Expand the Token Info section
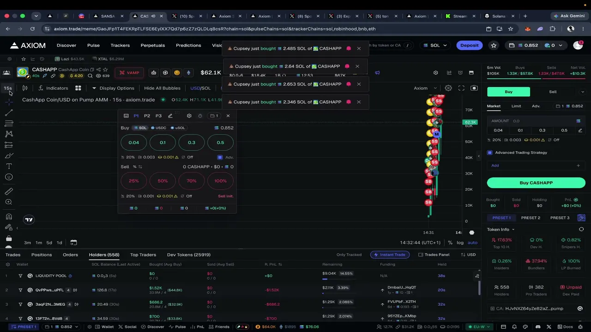The height and width of the screenshot is (332, 591). tap(501, 229)
